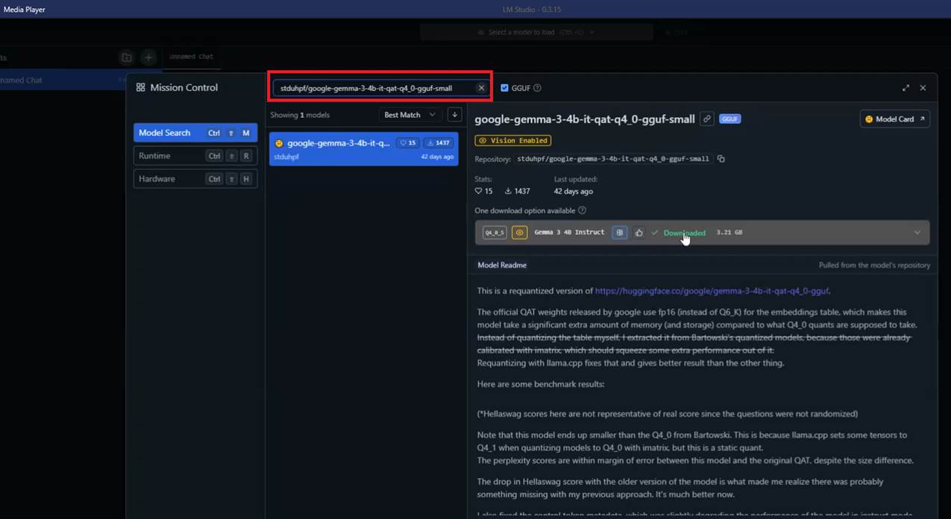Expand the Gemma 3 4B Instruct download row
951x519 pixels.
point(917,233)
